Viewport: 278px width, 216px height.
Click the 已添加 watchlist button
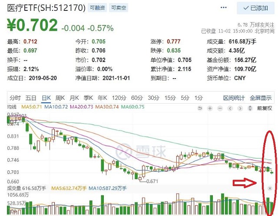click(x=256, y=8)
